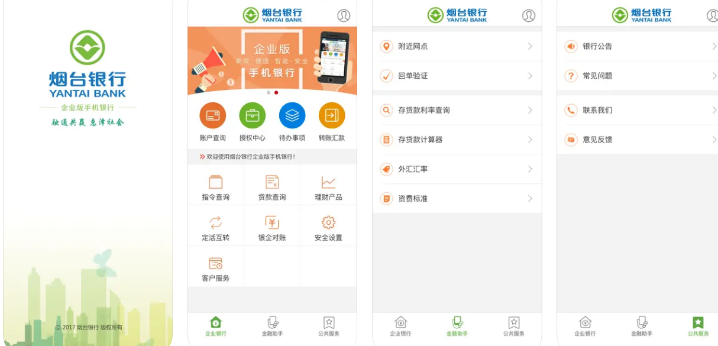Viewport: 718px width, 346px height.
Task: Expand 资费标准 row chevron
Action: click(530, 199)
